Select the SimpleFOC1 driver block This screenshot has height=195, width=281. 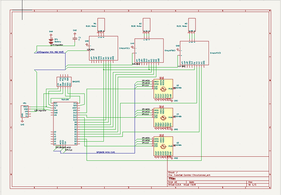103,48
